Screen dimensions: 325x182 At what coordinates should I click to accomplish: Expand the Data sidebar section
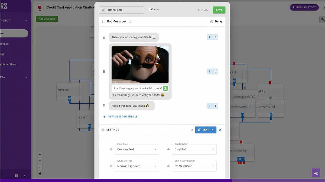26,77
